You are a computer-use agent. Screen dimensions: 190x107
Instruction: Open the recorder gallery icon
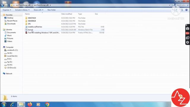tap(187, 38)
